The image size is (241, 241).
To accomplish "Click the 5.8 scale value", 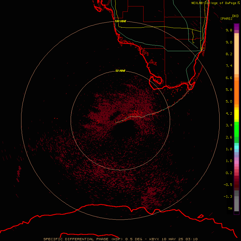I will tap(229, 90).
